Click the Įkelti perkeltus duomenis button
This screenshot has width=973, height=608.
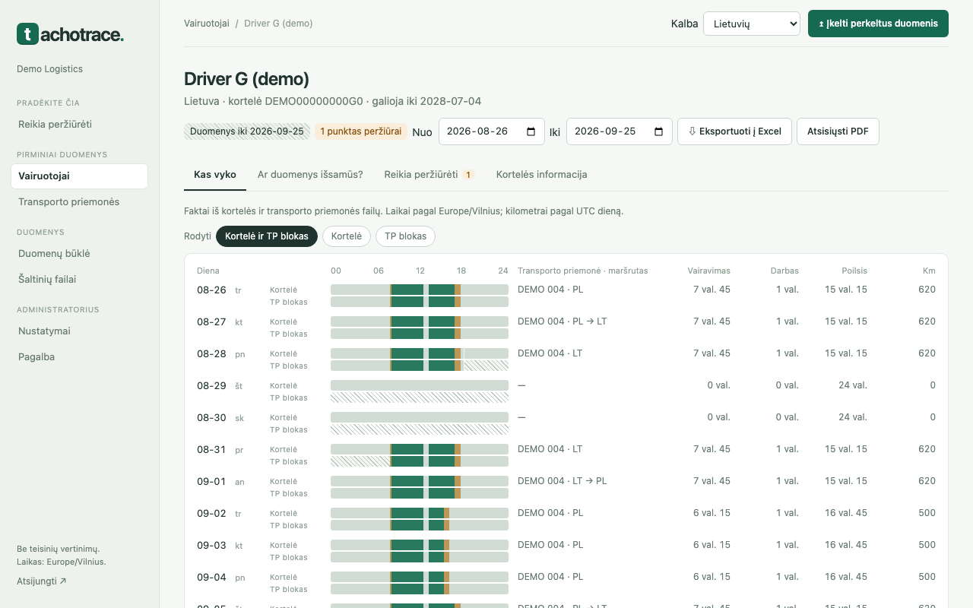pos(878,24)
